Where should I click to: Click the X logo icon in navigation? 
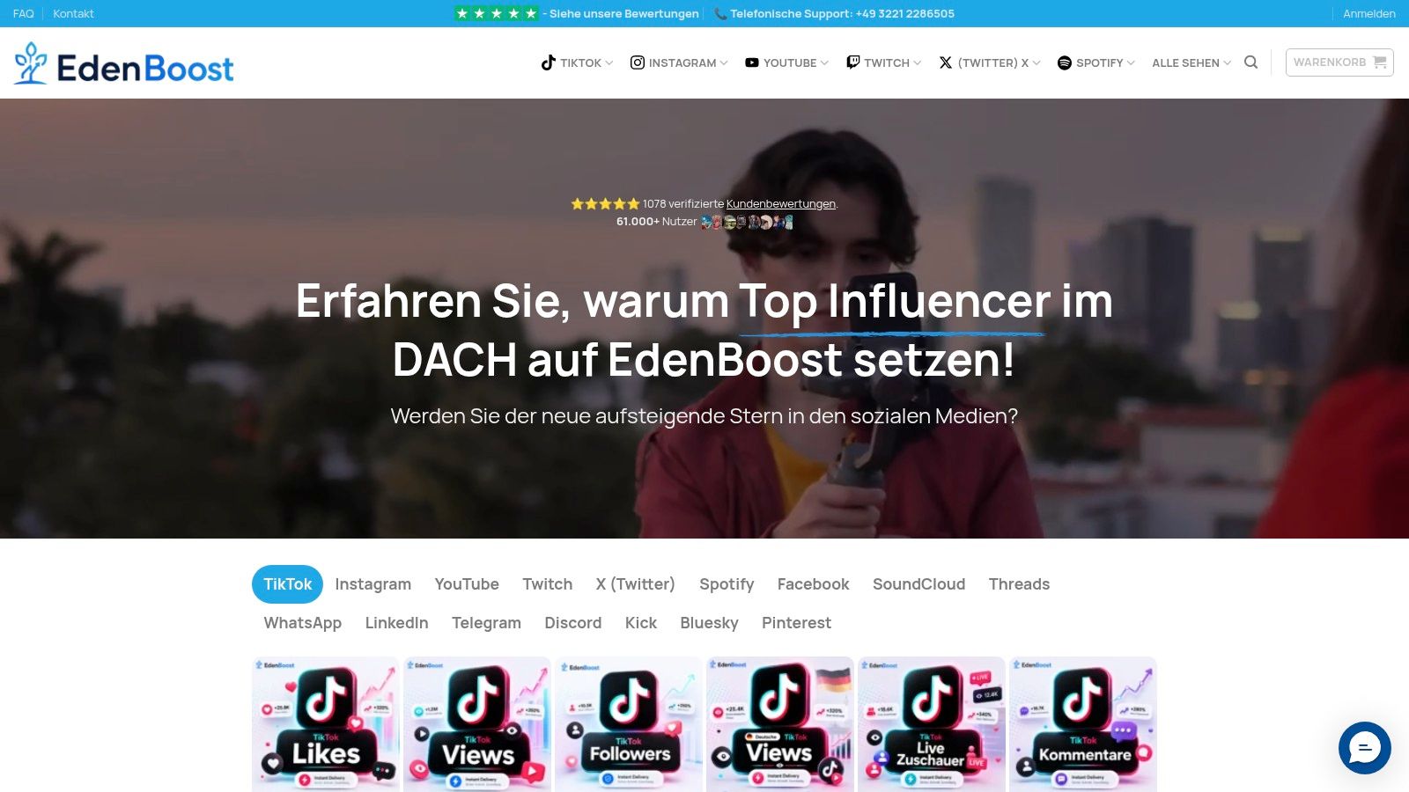coord(946,62)
